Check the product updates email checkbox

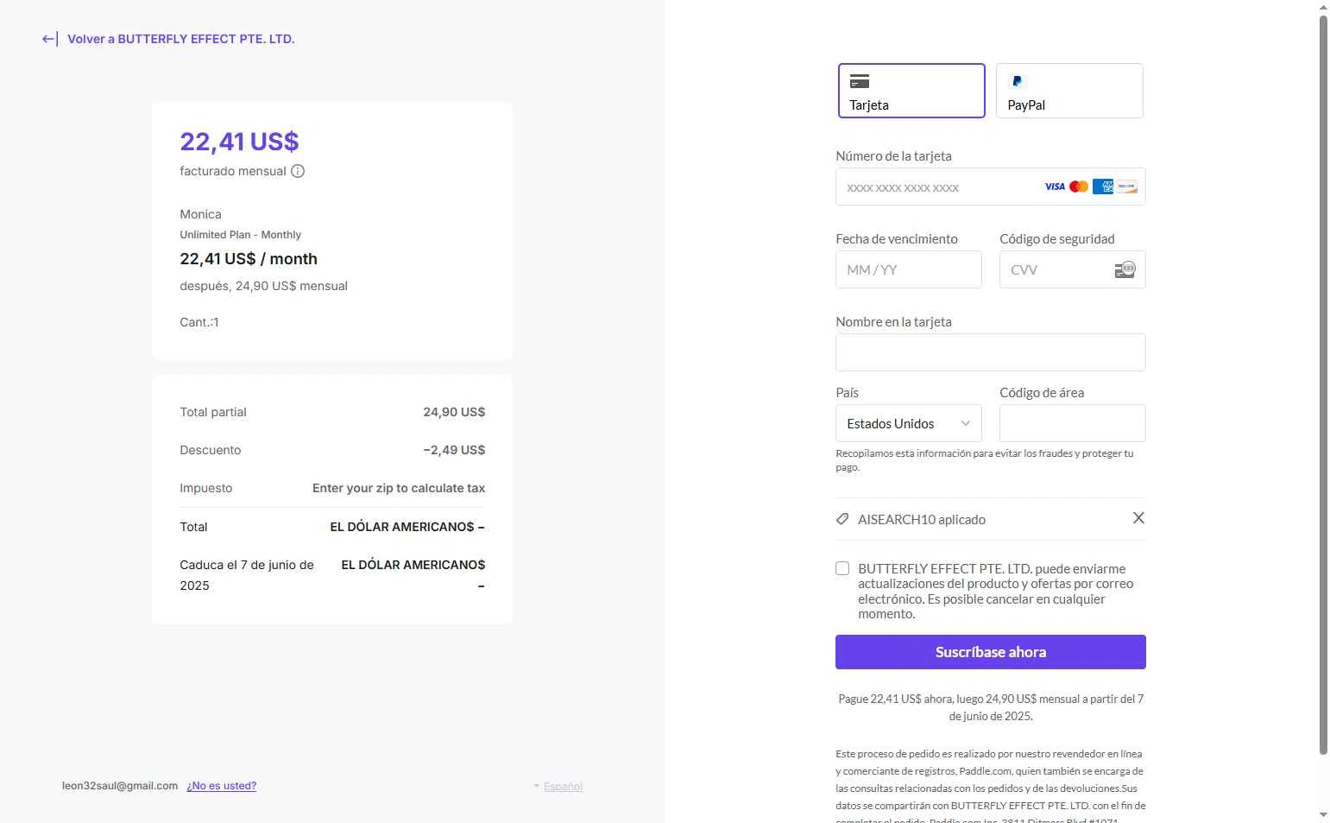[842, 568]
